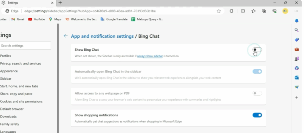Turn off Show shopping notifications toggle
This screenshot has height=133, width=304.
pos(257,115)
